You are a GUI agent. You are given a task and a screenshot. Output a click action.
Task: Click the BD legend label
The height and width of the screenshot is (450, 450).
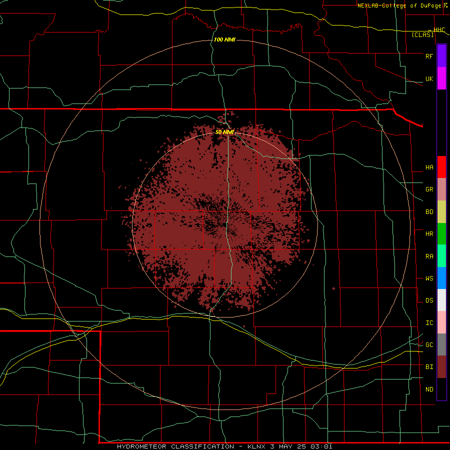click(429, 212)
